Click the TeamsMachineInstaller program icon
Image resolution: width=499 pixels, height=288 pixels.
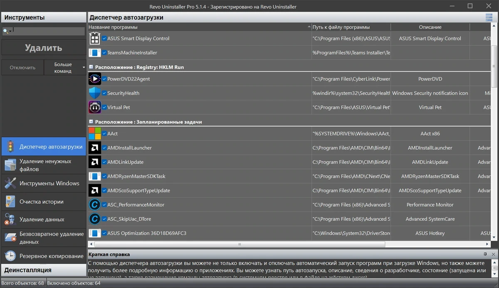pos(95,53)
